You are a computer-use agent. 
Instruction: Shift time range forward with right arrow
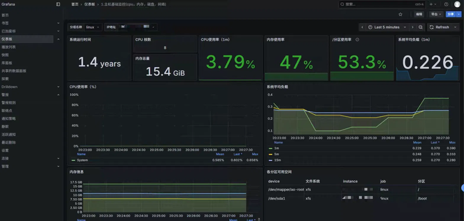point(412,27)
